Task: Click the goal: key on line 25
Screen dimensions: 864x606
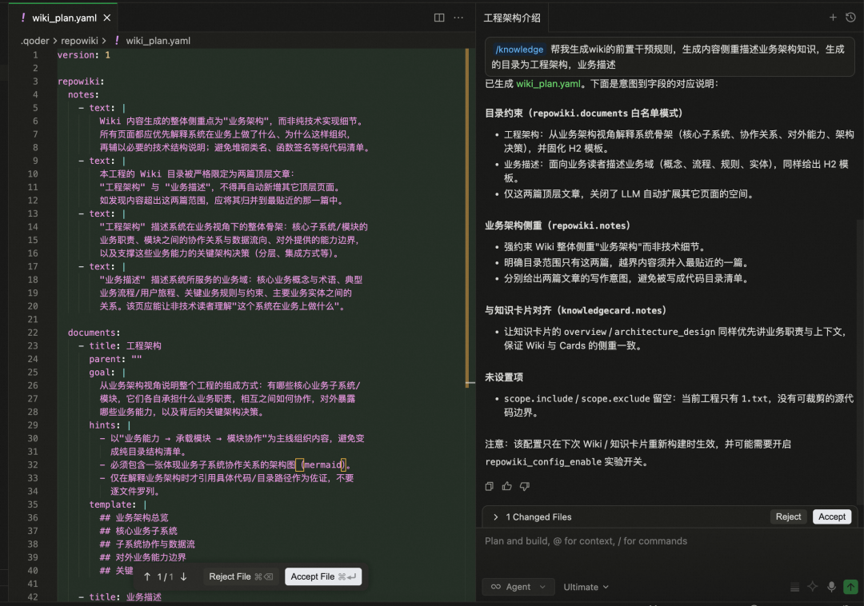Action: 102,372
